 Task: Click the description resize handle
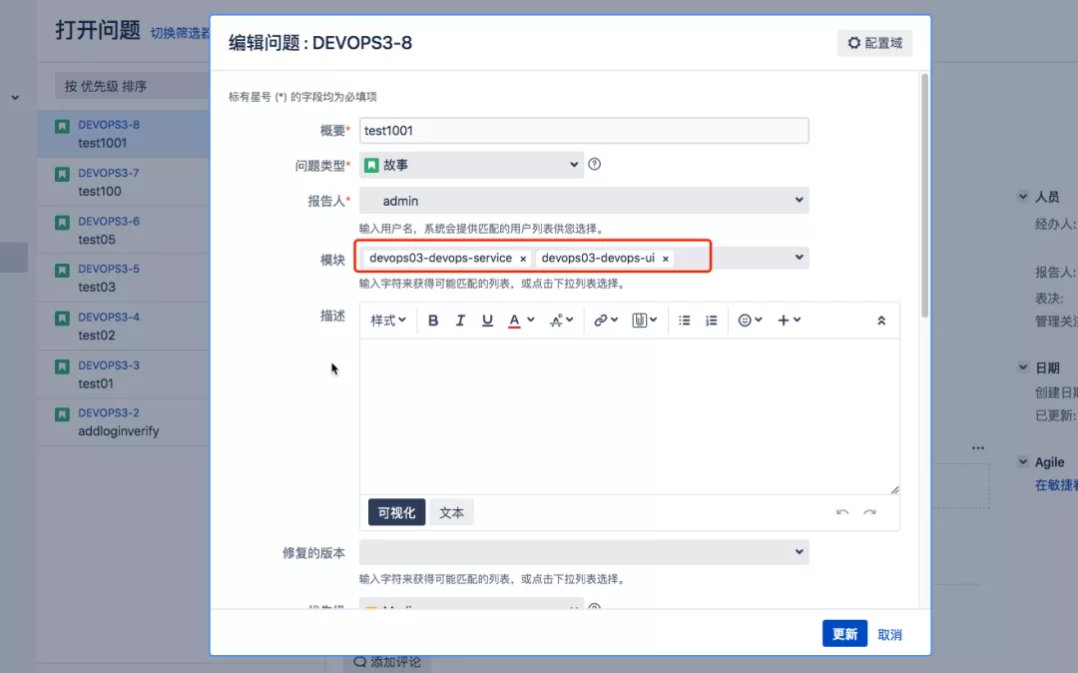[894, 489]
